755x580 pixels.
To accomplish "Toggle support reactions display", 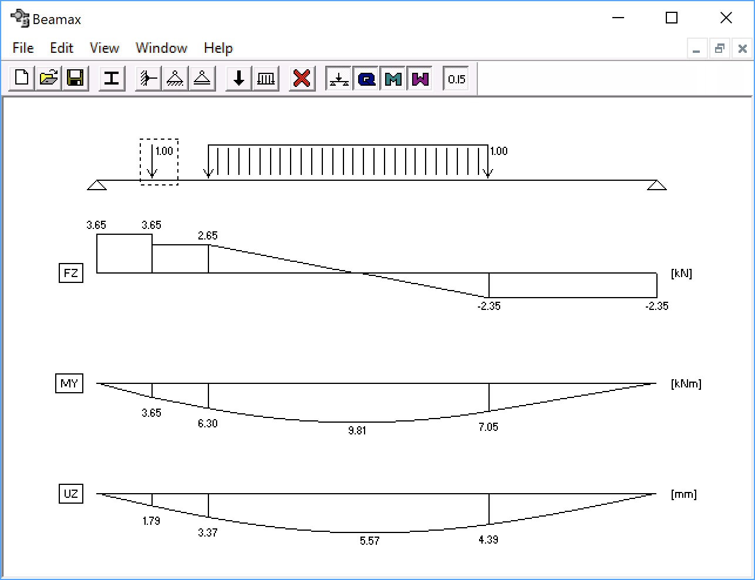I will 339,78.
